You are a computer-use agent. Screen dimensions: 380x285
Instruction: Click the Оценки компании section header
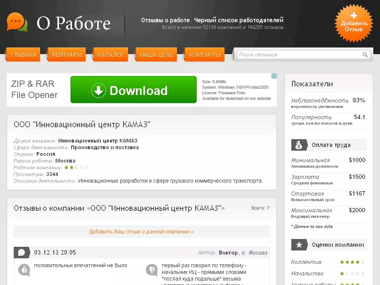[x=329, y=245]
